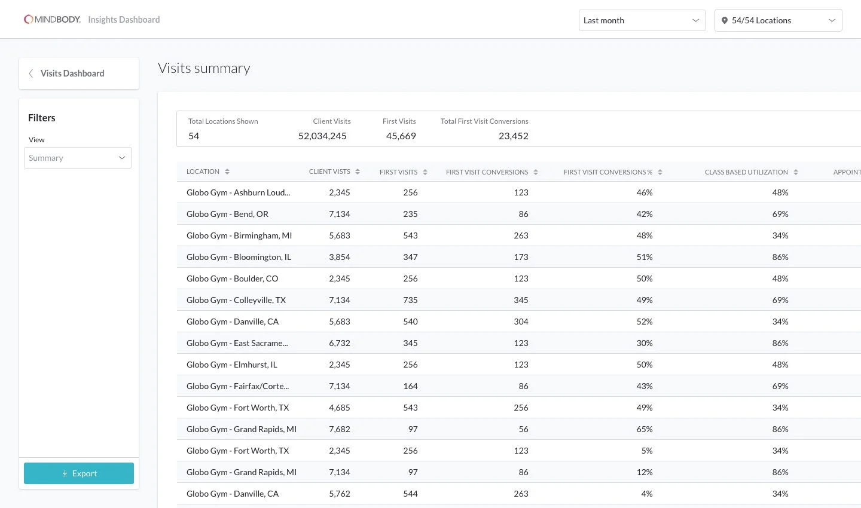Click conversions percent value 12%
This screenshot has width=861, height=508.
coord(645,472)
